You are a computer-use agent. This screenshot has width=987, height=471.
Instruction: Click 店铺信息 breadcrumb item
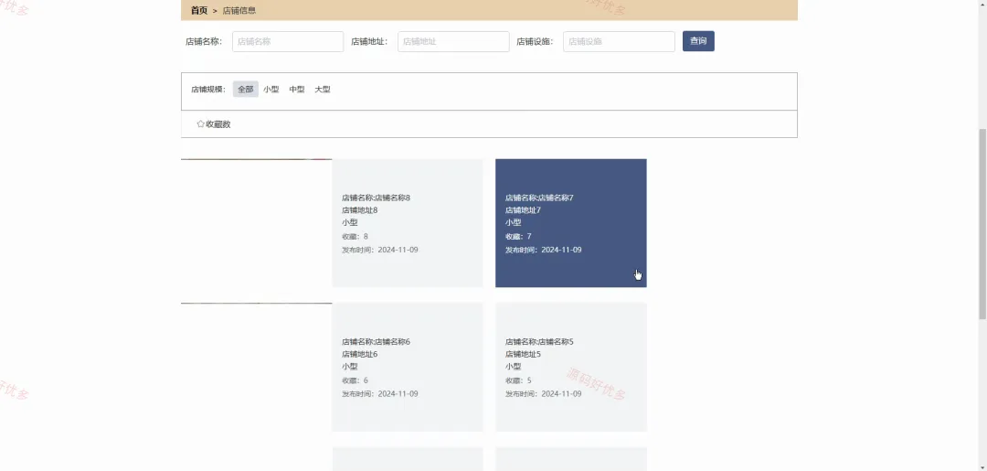click(239, 11)
